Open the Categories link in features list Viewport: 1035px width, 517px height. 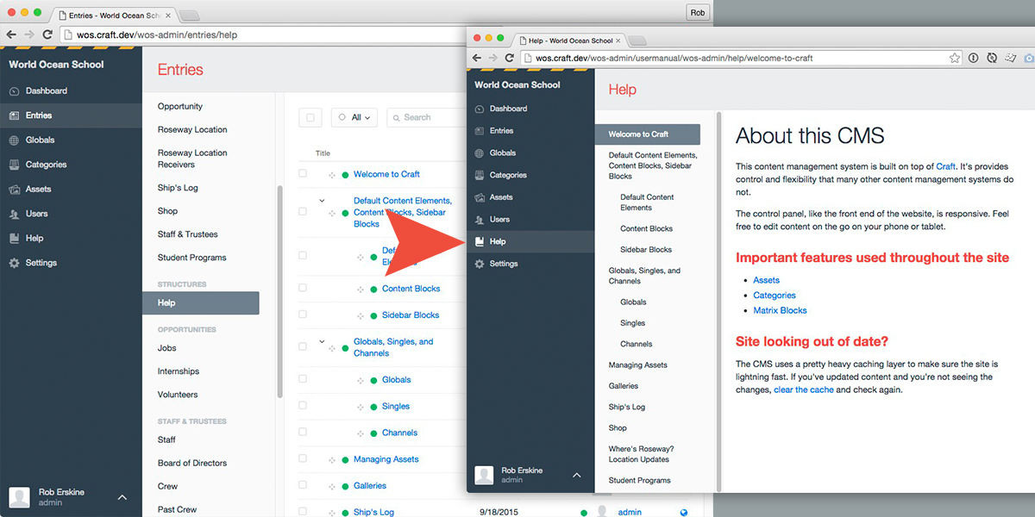[775, 295]
